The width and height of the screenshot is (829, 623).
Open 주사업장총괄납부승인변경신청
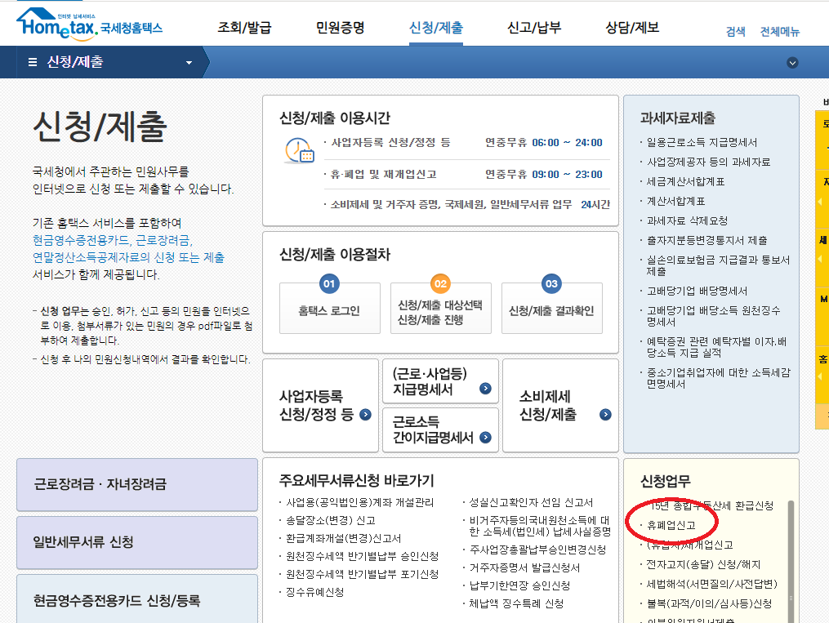click(x=537, y=550)
